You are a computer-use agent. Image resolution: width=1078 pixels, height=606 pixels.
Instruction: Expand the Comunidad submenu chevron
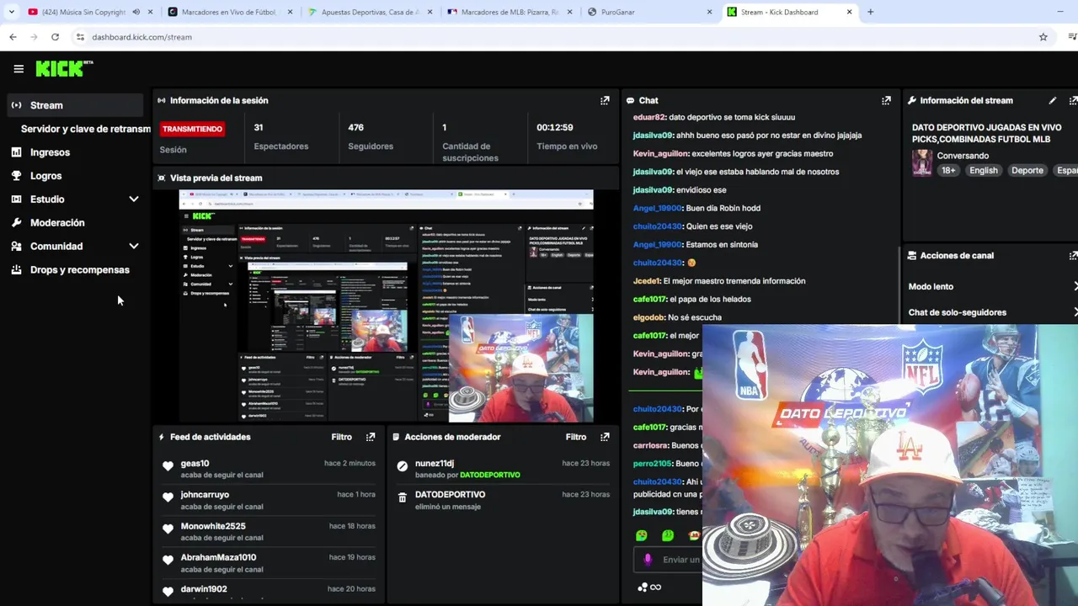tap(133, 247)
